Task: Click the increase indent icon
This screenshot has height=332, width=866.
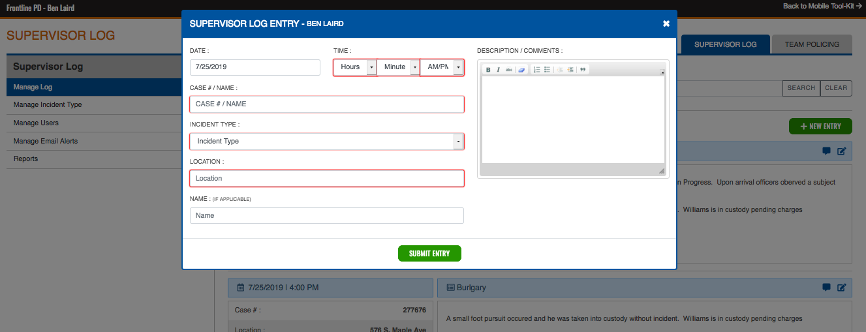Action: click(x=570, y=69)
